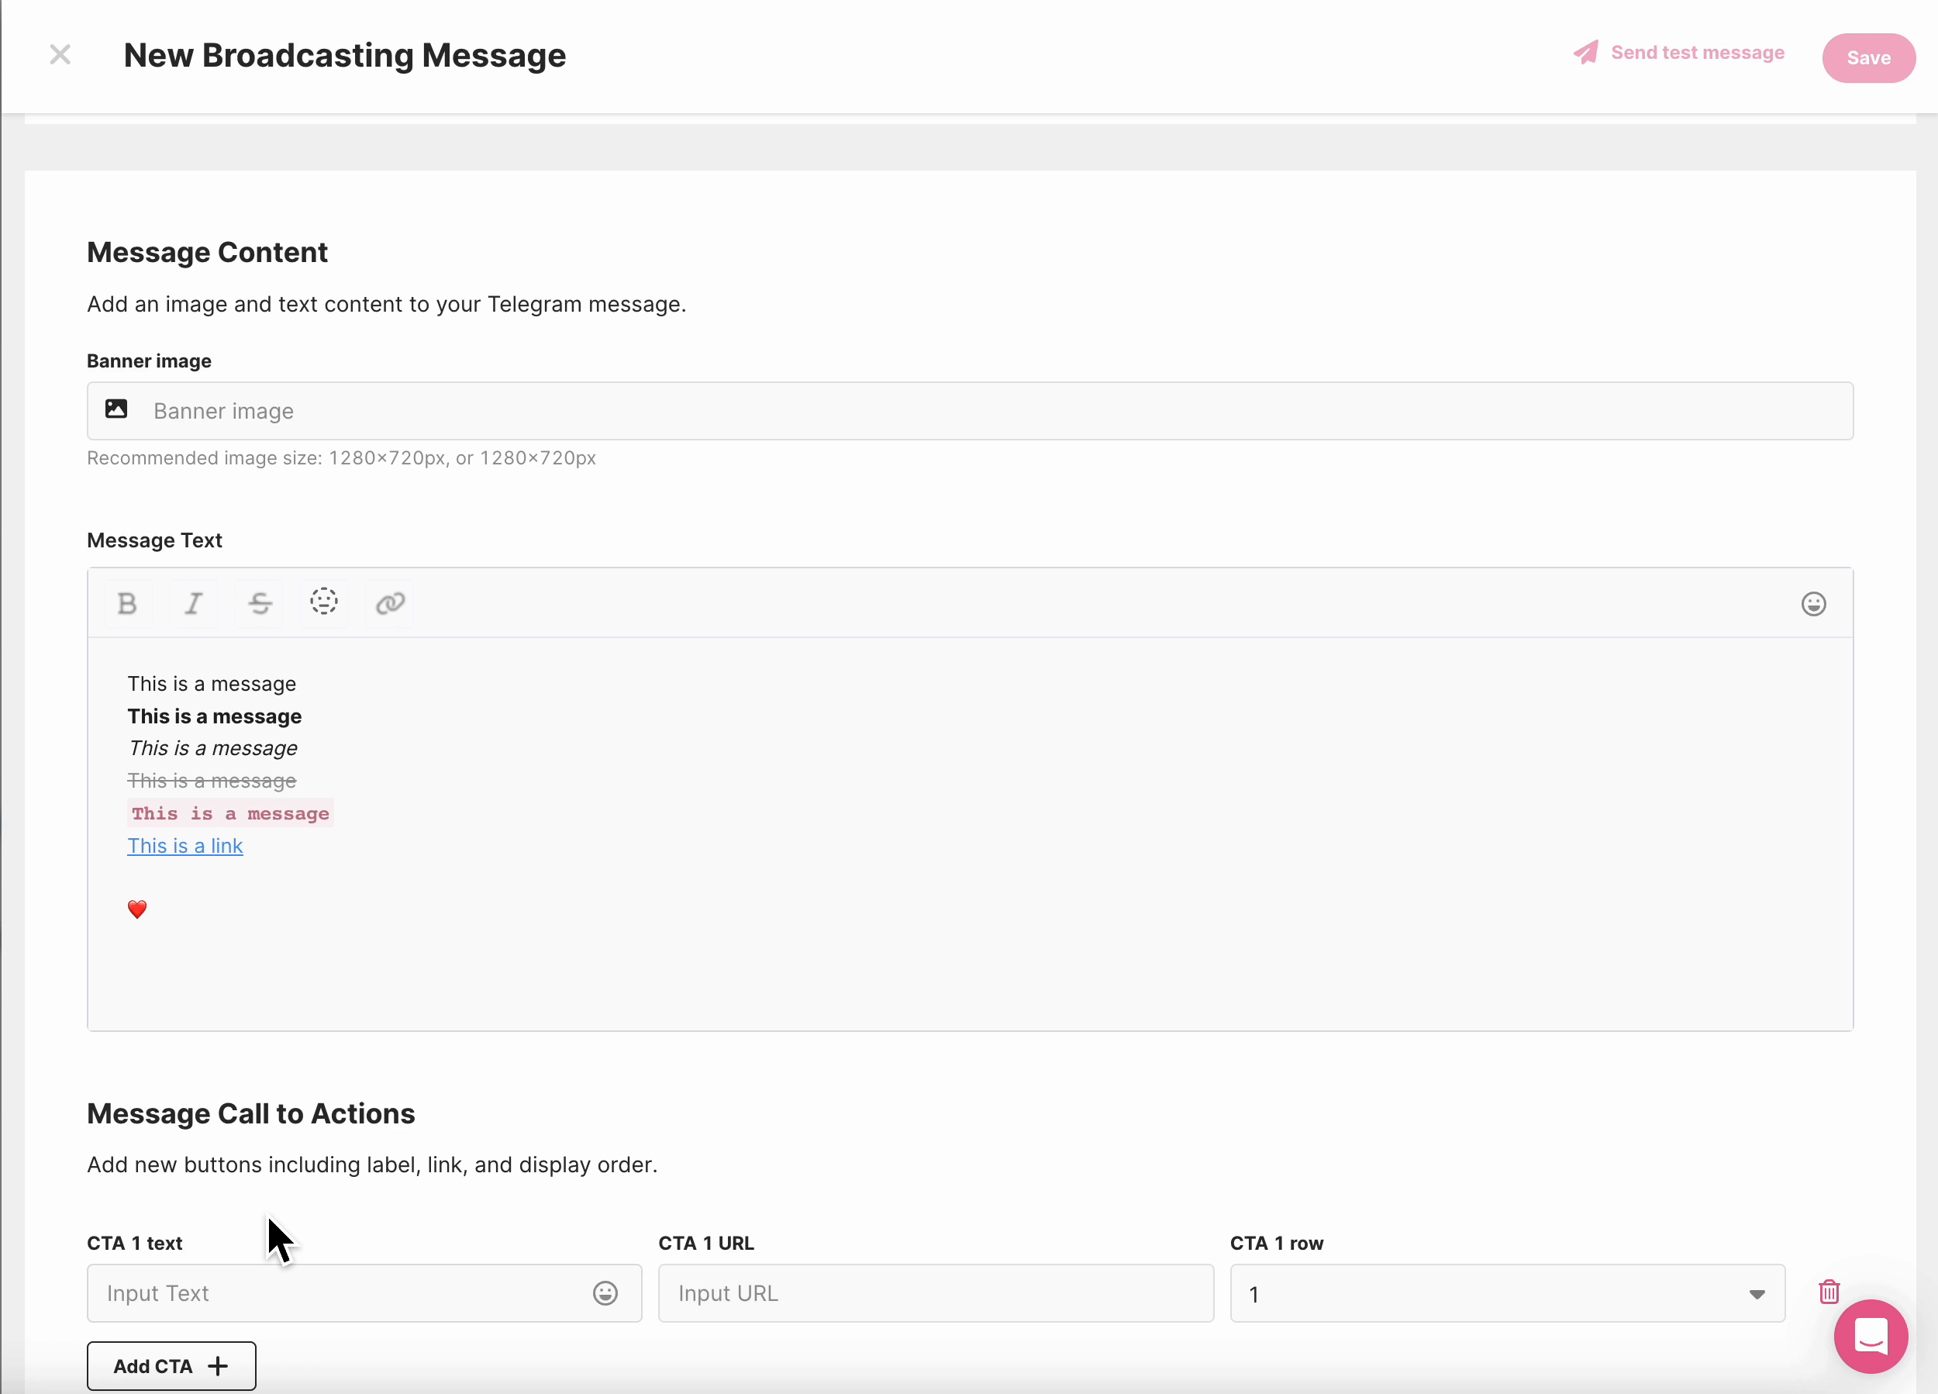This screenshot has width=1938, height=1394.
Task: Delete CTA 1 with trash icon
Action: coord(1829,1292)
